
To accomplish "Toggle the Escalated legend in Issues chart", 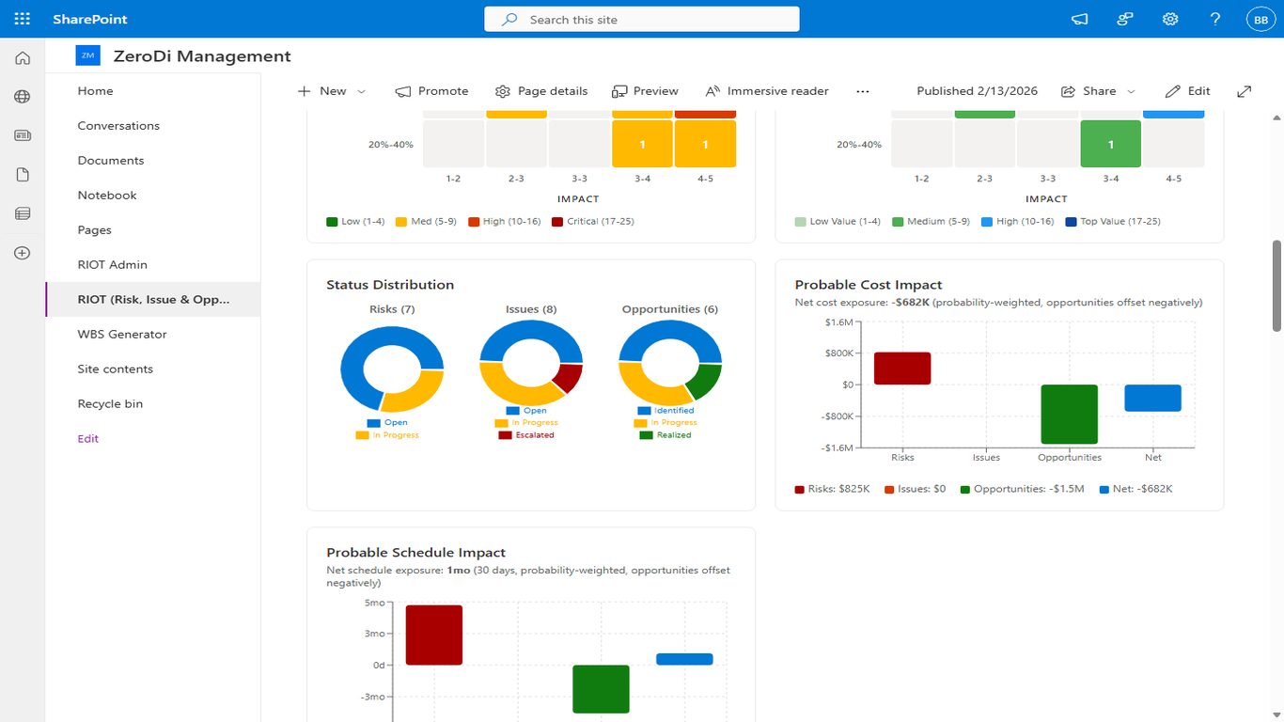I will pos(526,435).
